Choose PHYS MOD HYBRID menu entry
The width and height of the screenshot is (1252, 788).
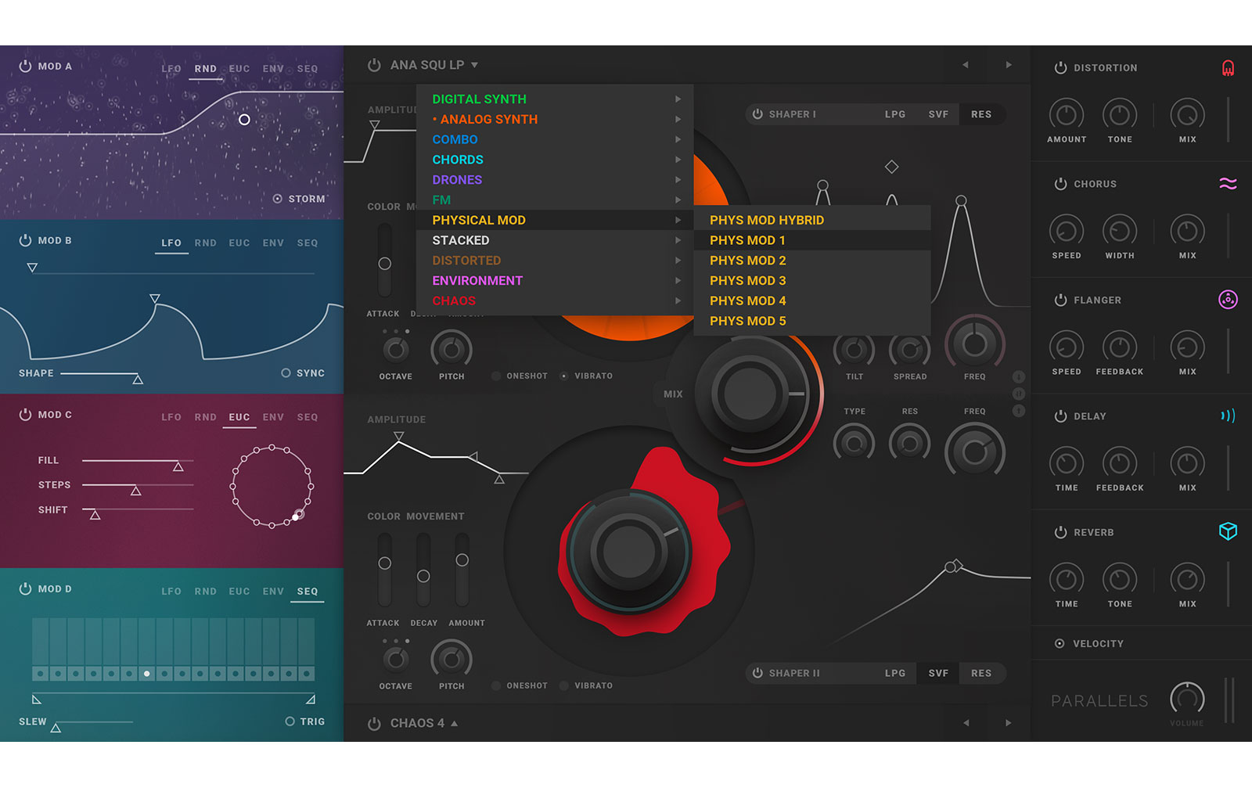tap(812, 220)
